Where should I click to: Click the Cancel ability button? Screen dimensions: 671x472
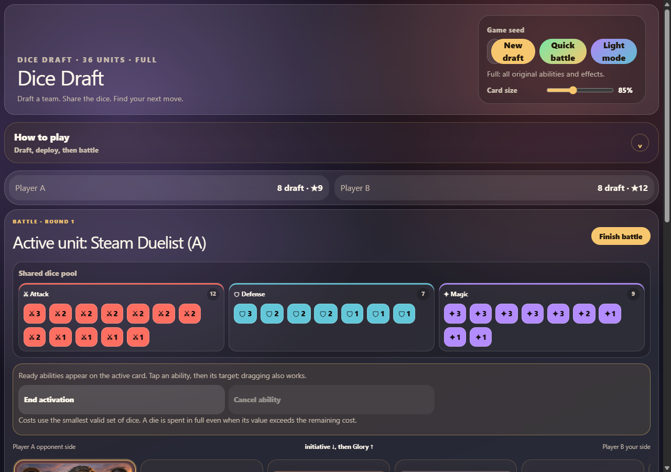(x=331, y=400)
